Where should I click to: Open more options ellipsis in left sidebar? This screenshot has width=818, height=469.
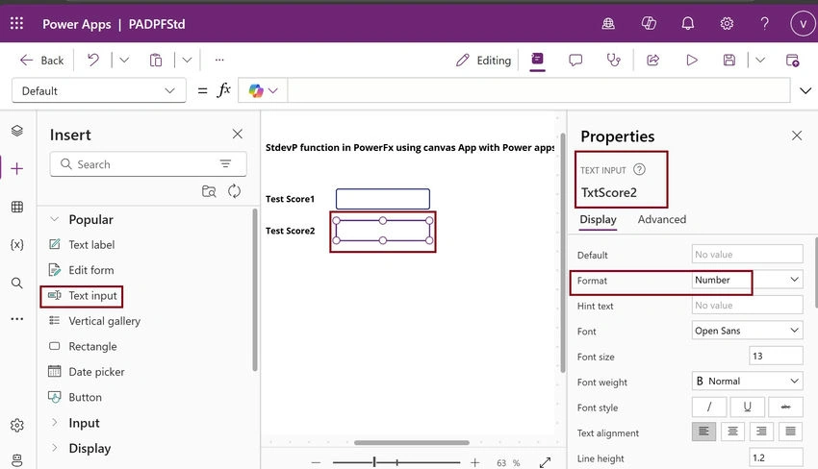pos(17,318)
